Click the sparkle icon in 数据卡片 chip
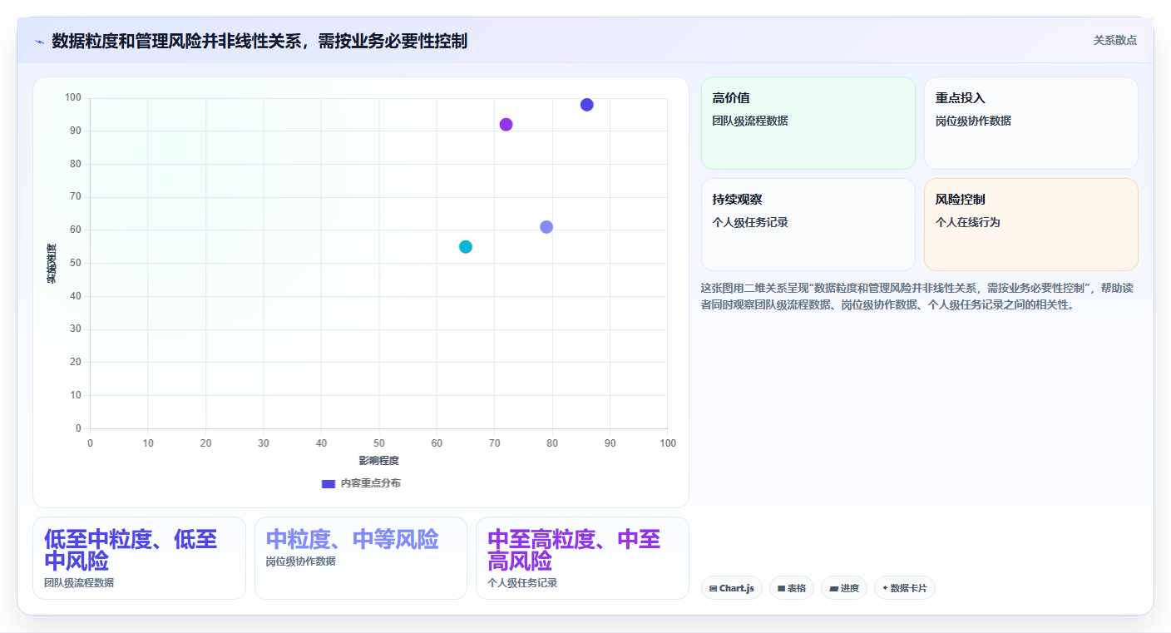The image size is (1171, 633). [x=885, y=588]
